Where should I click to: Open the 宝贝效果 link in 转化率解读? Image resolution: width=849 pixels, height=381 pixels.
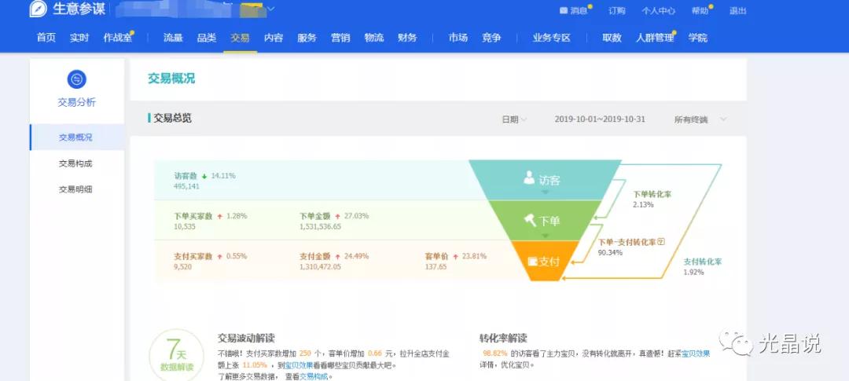coord(696,354)
